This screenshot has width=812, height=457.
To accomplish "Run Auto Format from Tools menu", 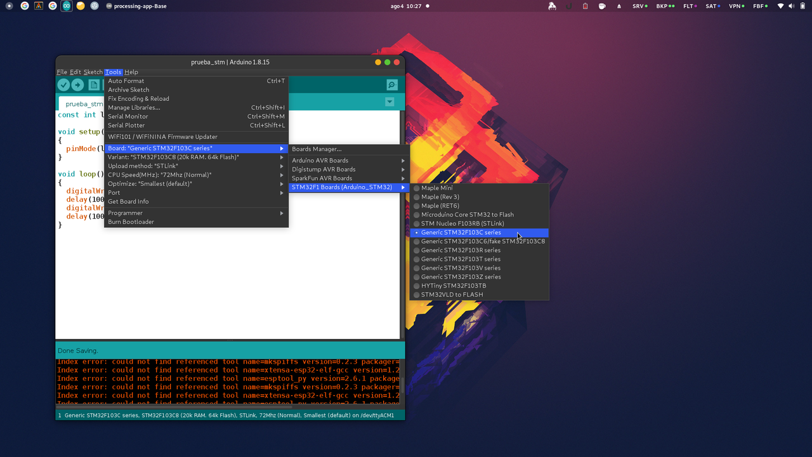I will (196, 81).
